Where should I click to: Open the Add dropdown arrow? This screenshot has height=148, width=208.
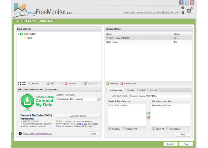(x=62, y=84)
